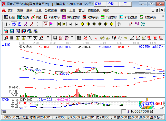Screen dimensions: 166x121
Task: Open the 文件 menu
Action: tap(11, 11)
